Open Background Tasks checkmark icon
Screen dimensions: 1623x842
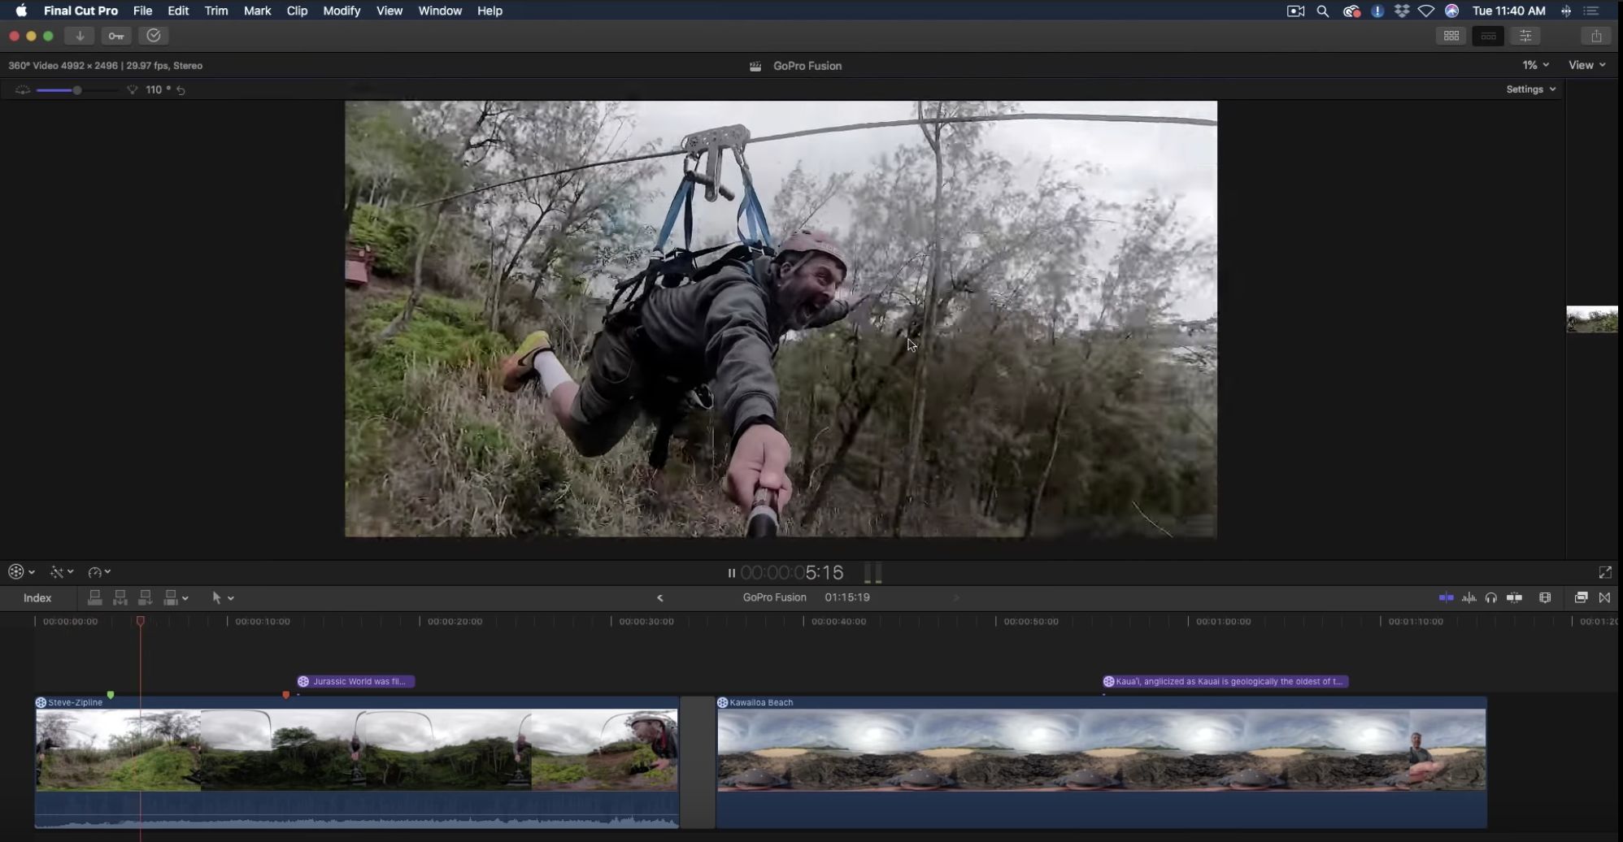[154, 36]
